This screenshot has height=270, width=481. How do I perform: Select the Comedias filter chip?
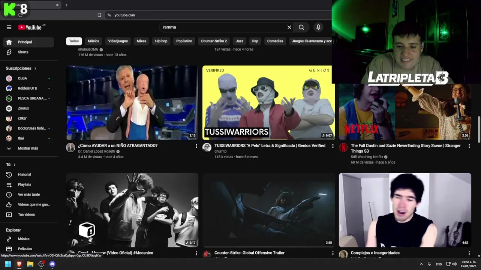tap(275, 41)
